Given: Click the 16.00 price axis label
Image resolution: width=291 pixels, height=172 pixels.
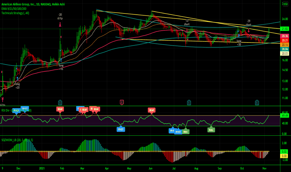Looking at the screenshot, I should [285, 60].
